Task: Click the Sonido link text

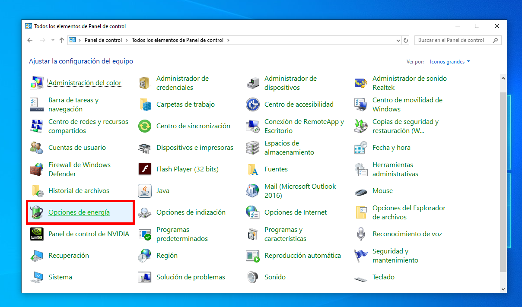Action: 275,277
